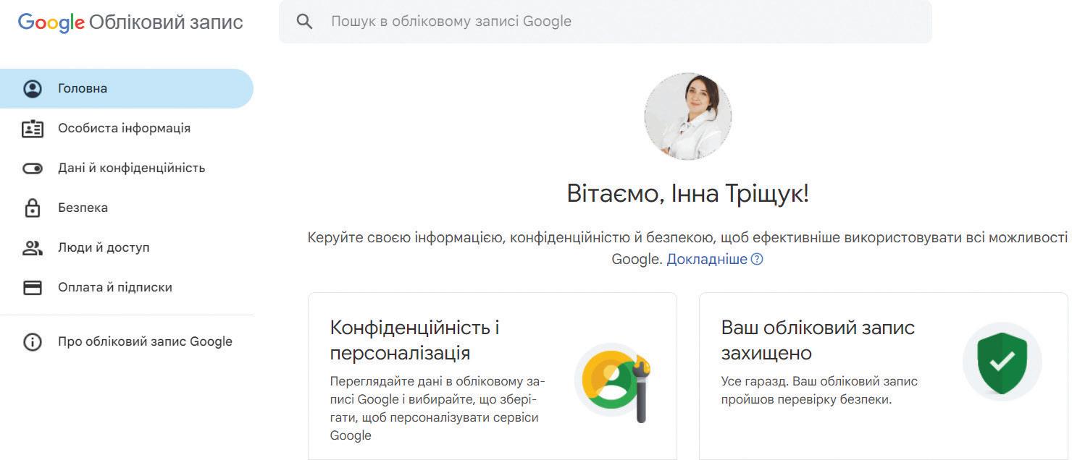The width and height of the screenshot is (1072, 460).
Task: Select Безпека in the sidebar
Action: point(127,208)
